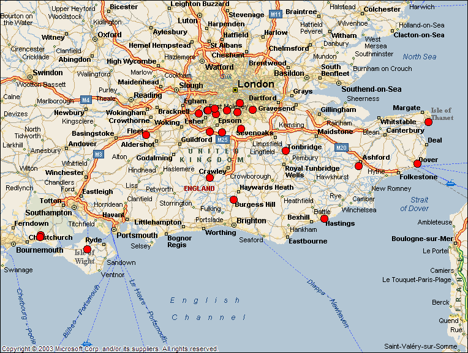The width and height of the screenshot is (468, 353).
Task: Select the M3 motorway shield
Action: point(99,154)
